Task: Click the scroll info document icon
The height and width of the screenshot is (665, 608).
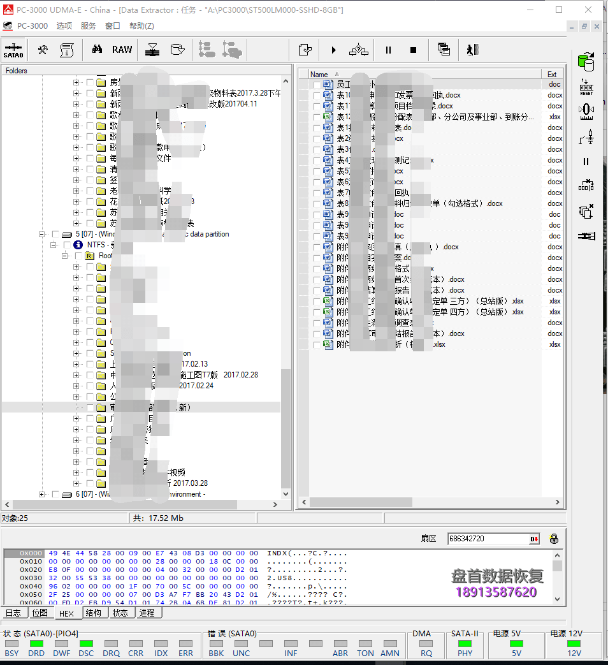Action: 66,50
